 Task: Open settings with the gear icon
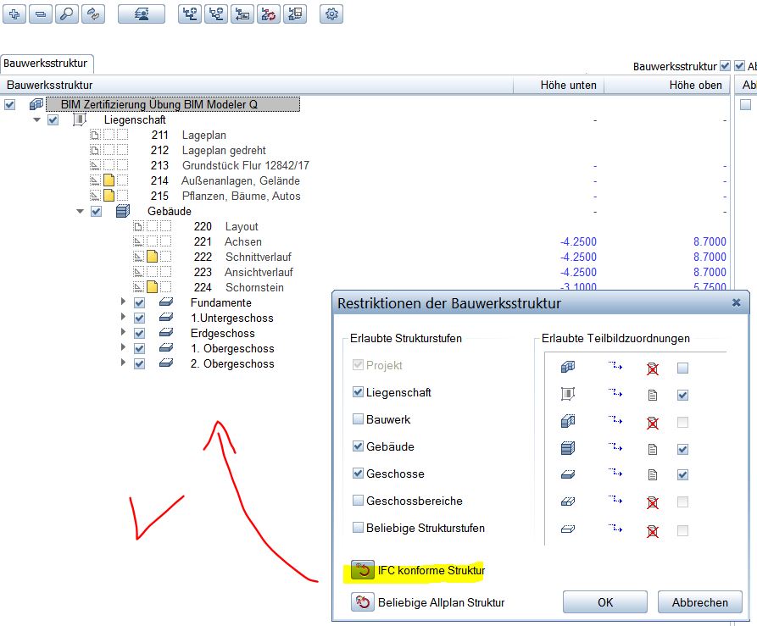[331, 14]
